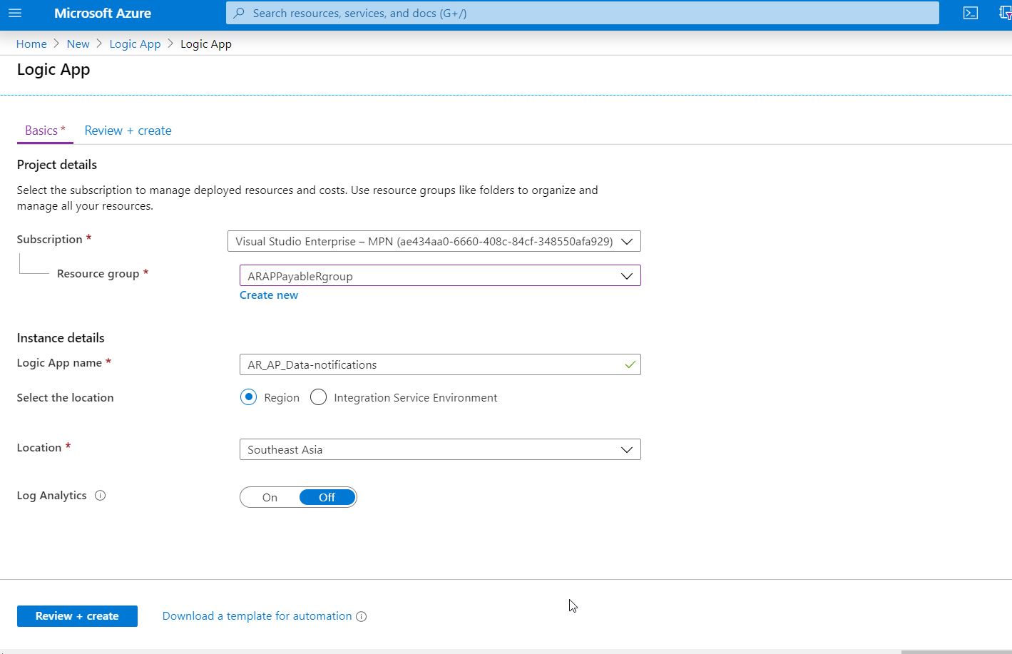Edit the Logic App name field
This screenshot has height=654, width=1012.
pyautogui.click(x=440, y=364)
